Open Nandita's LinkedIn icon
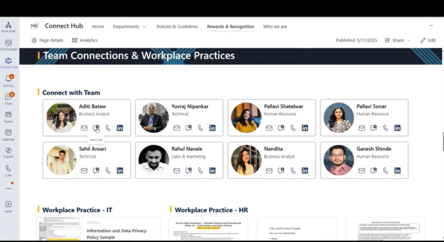 (x=305, y=171)
